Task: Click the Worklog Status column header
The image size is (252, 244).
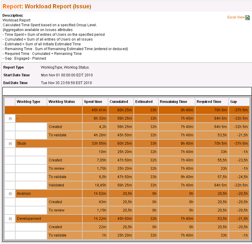Action: coord(62,102)
